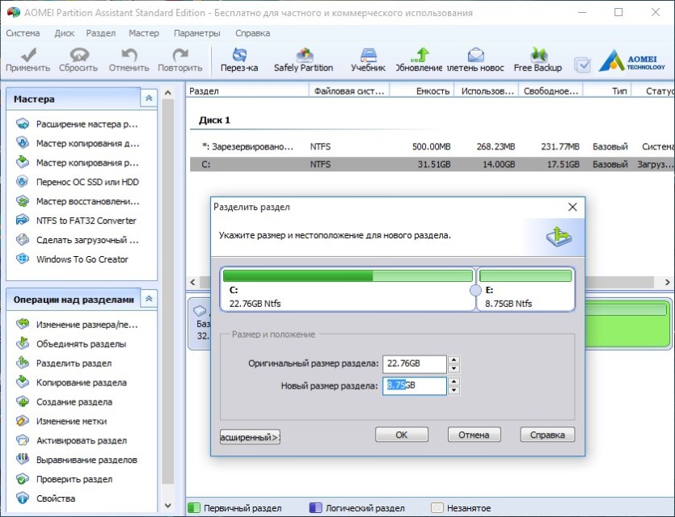The height and width of the screenshot is (517, 675).
Task: Click sidebar scroll down arrow
Action: click(168, 506)
